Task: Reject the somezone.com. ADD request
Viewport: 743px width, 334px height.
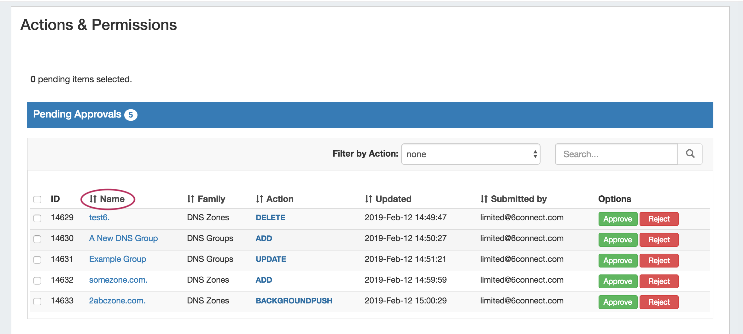Action: (x=659, y=281)
